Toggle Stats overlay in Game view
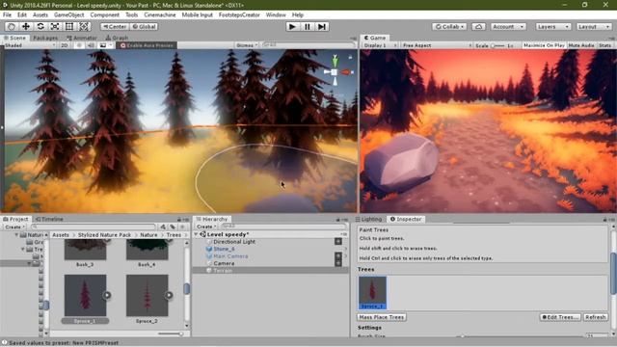 [x=605, y=45]
